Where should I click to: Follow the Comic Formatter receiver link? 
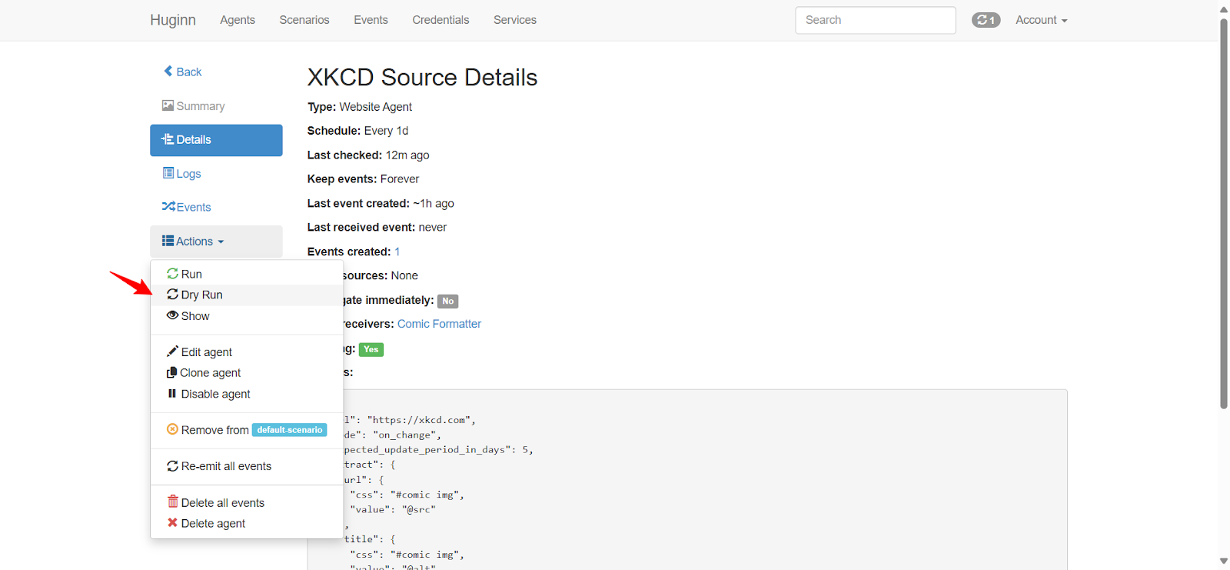tap(439, 324)
